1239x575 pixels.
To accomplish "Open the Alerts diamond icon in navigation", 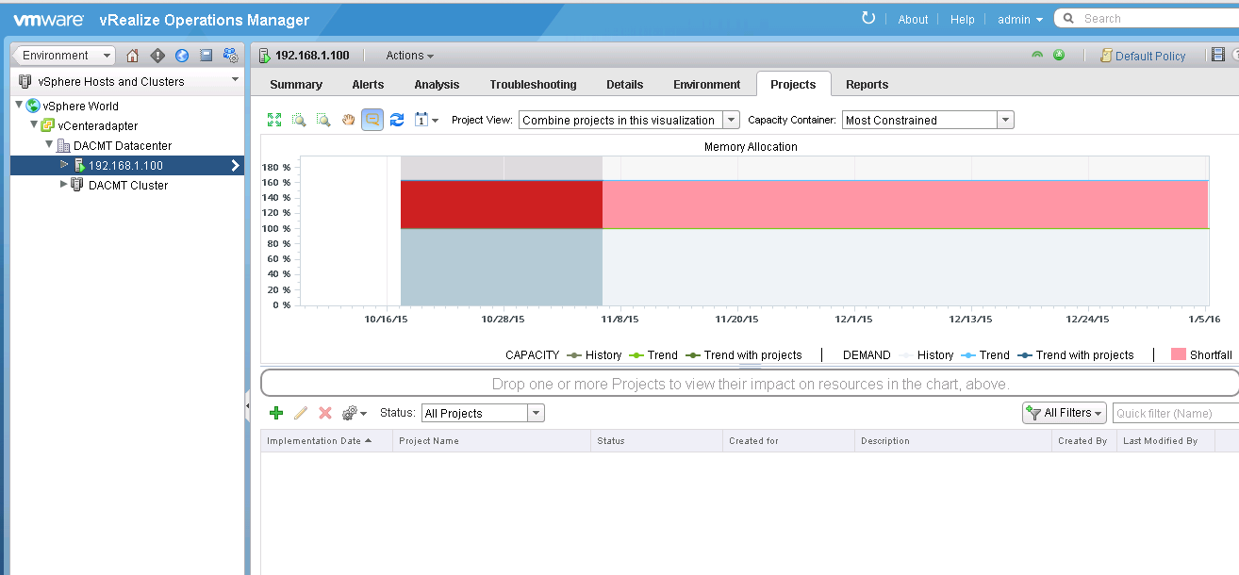I will pyautogui.click(x=157, y=56).
